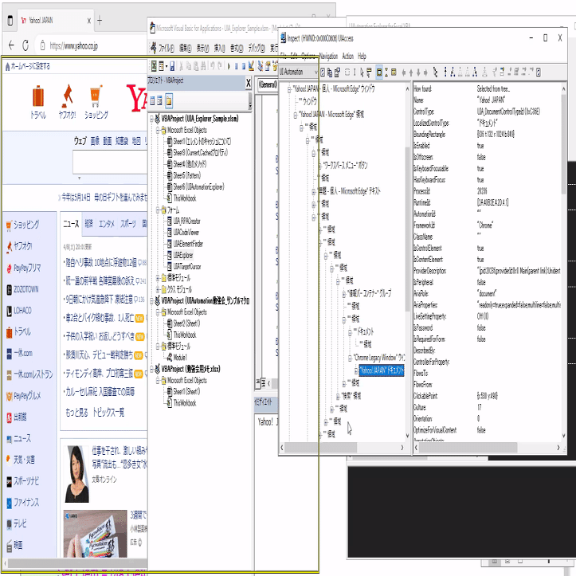Click the Excel view icon in VBA toolbar
Viewport: 576px width, 576px height.
(154, 66)
